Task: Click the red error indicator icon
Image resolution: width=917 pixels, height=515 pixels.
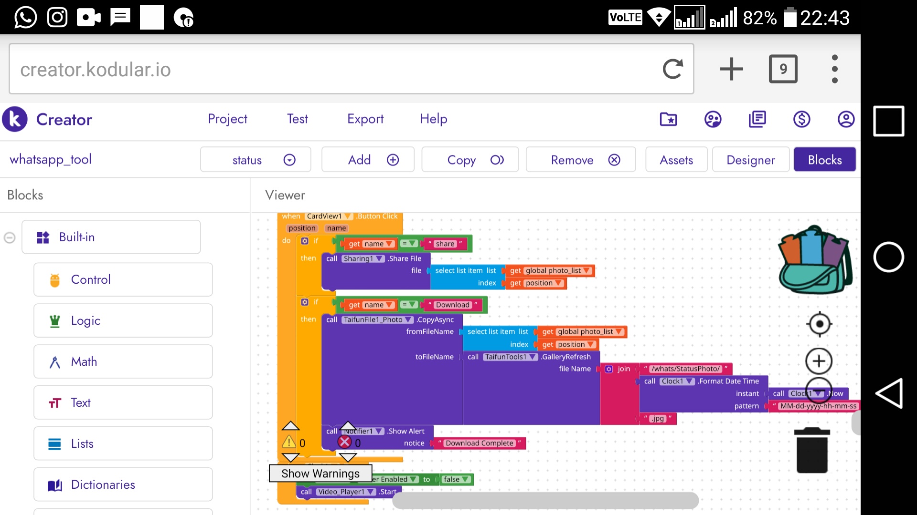Action: click(344, 442)
